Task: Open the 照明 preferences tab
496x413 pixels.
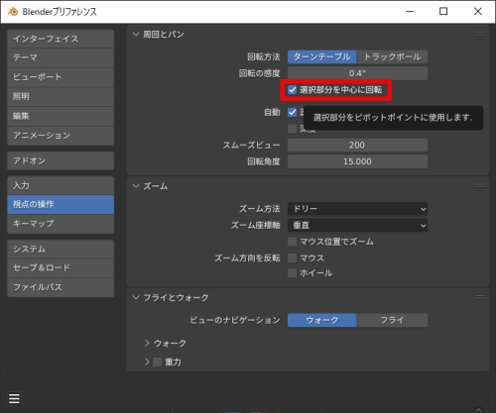Action: pyautogui.click(x=61, y=97)
